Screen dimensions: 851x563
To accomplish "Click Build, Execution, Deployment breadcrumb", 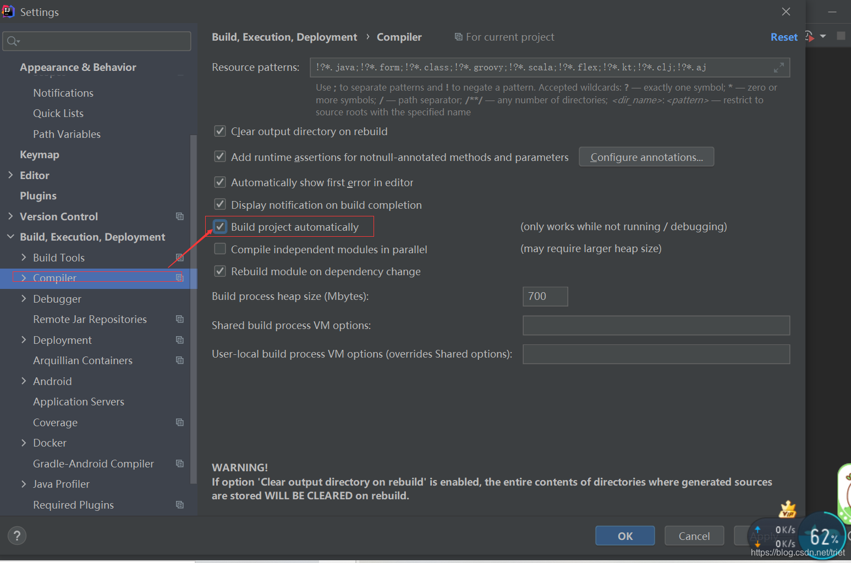I will click(284, 37).
